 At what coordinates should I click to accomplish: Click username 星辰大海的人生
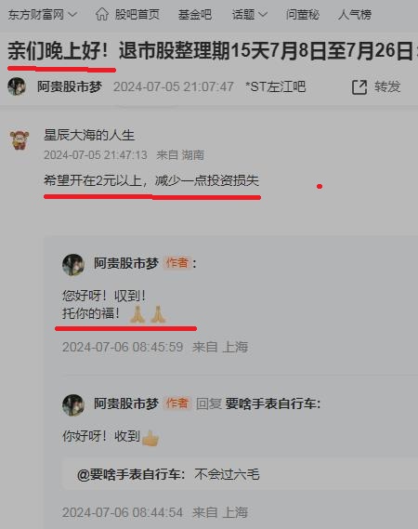[x=89, y=135]
